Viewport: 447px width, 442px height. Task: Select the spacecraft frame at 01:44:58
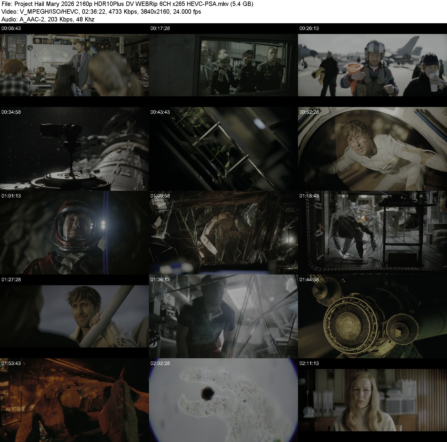click(x=372, y=317)
